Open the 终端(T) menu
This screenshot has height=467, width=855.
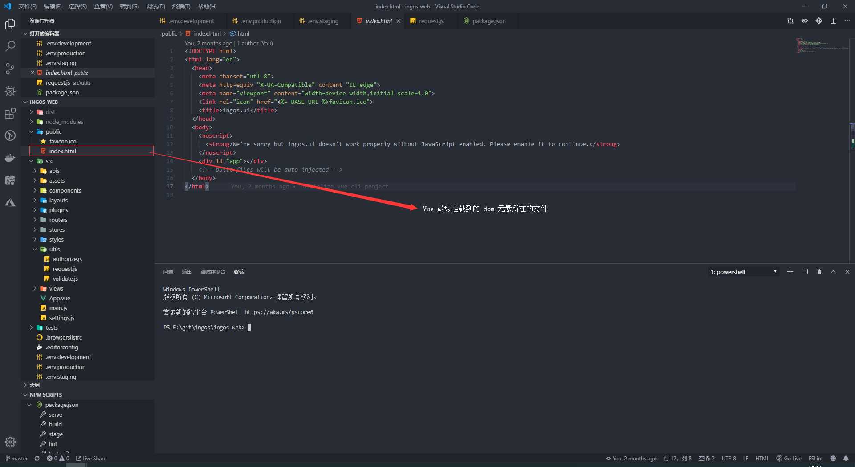click(x=181, y=7)
